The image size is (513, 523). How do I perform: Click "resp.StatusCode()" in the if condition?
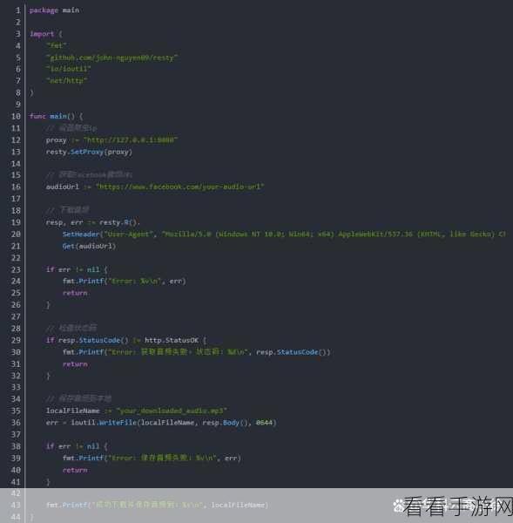click(x=93, y=340)
